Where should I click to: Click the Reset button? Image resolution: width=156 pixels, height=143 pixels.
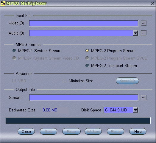(116, 131)
